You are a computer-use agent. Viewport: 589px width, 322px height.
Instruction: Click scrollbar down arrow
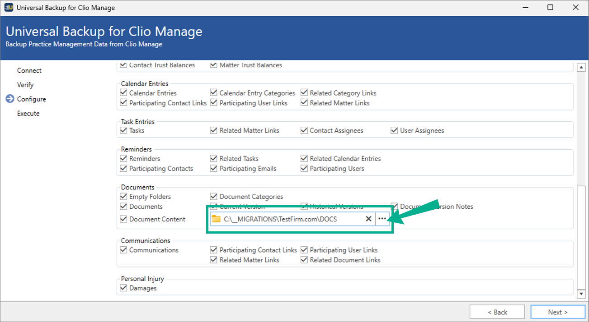(x=581, y=294)
